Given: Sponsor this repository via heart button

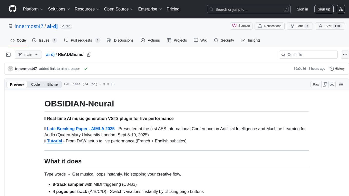Looking at the screenshot, I should point(241,26).
